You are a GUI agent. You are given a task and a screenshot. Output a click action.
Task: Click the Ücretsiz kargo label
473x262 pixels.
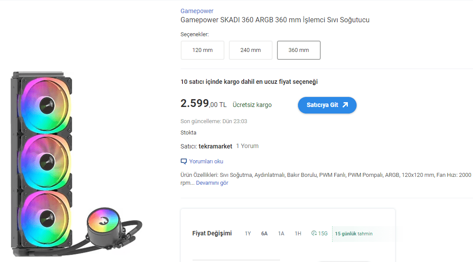252,105
